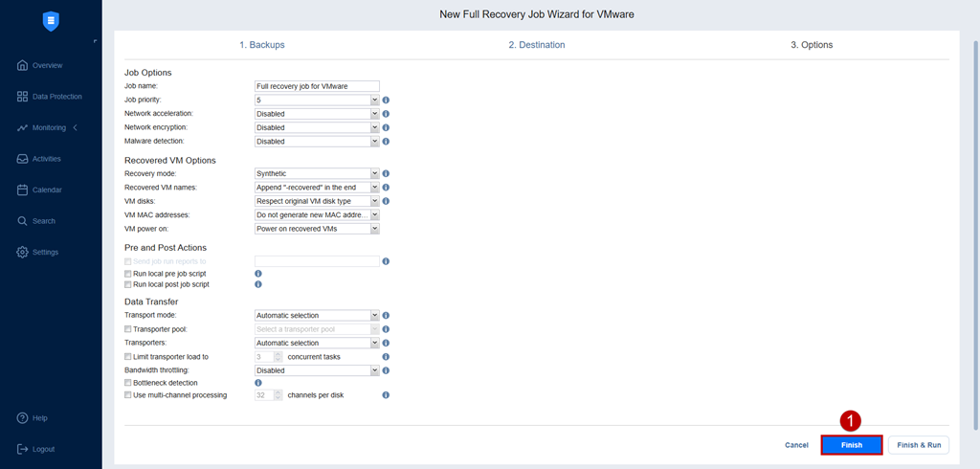The height and width of the screenshot is (469, 980).
Task: Show info for VM disks
Action: [x=386, y=201]
